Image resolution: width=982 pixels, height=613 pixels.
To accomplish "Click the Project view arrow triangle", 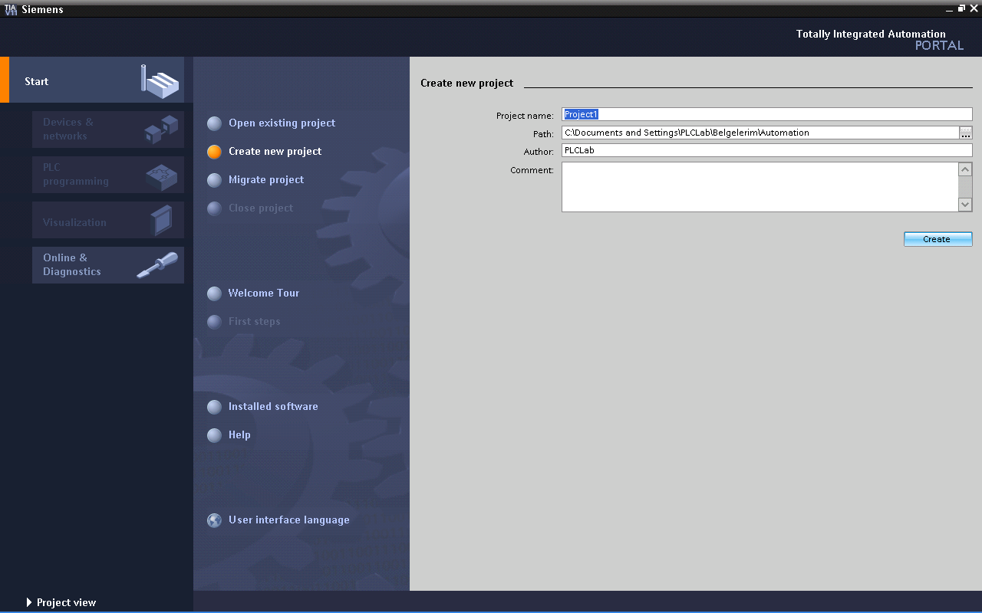I will 29,602.
